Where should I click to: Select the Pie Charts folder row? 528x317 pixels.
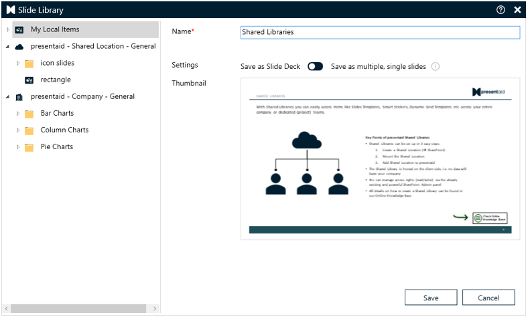tap(56, 147)
